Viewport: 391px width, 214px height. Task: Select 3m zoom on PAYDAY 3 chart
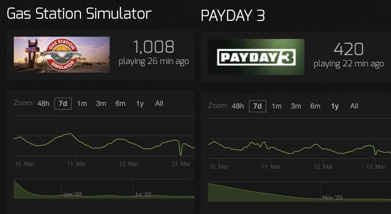click(x=296, y=106)
